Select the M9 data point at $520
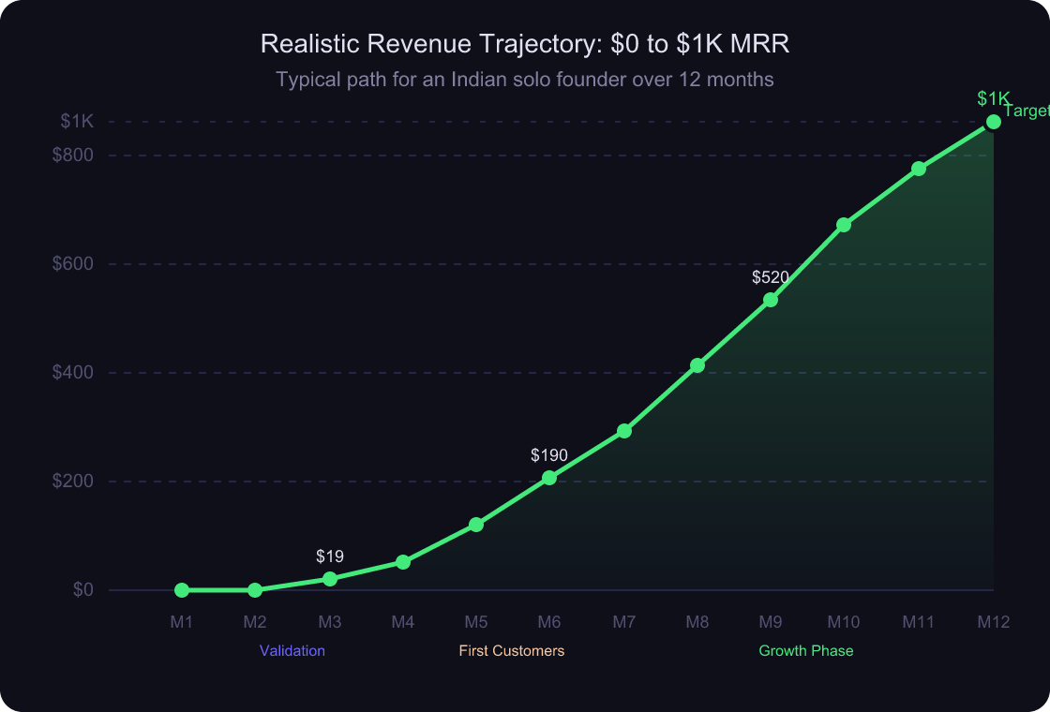The width and height of the screenshot is (1050, 712). (x=771, y=300)
